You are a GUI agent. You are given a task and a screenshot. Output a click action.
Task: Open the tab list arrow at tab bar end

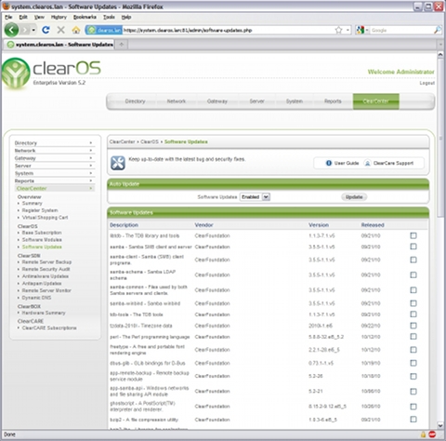[x=440, y=45]
